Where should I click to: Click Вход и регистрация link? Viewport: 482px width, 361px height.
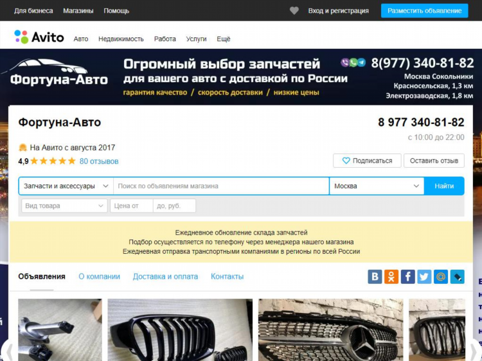339,11
